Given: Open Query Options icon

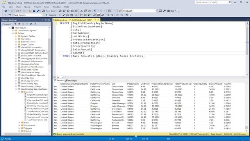Looking at the screenshot, I should [71, 15].
